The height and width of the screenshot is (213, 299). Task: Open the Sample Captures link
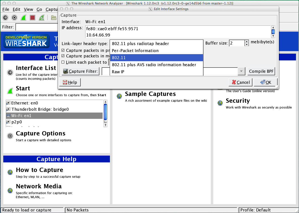pyautogui.click(x=150, y=94)
